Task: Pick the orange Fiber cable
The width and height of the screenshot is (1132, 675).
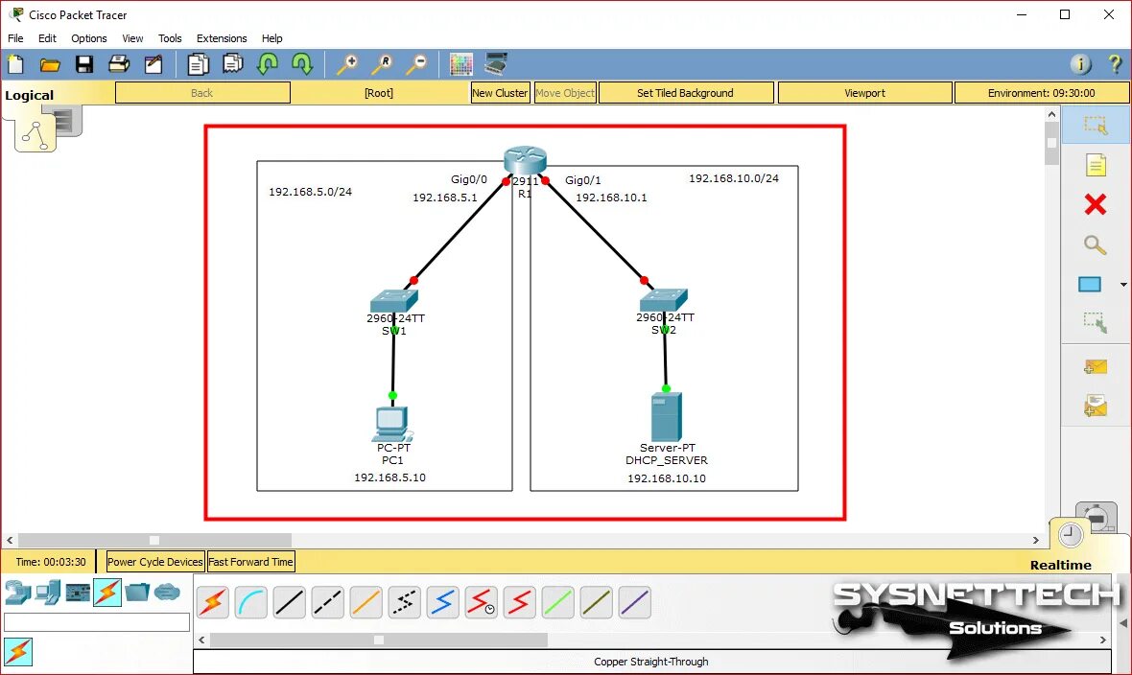Action: [x=366, y=603]
